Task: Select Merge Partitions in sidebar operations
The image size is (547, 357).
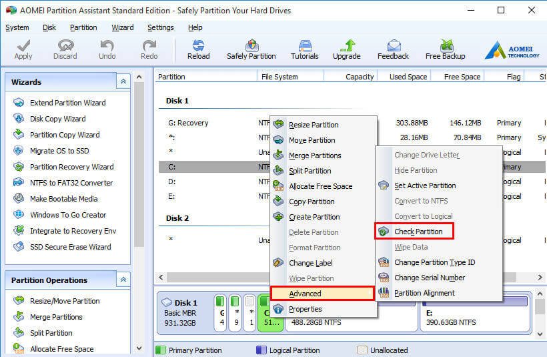Action: 56,317
